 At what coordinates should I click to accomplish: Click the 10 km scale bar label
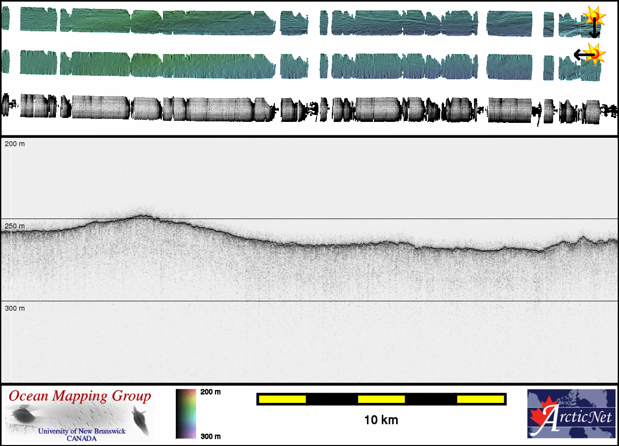[x=381, y=420]
